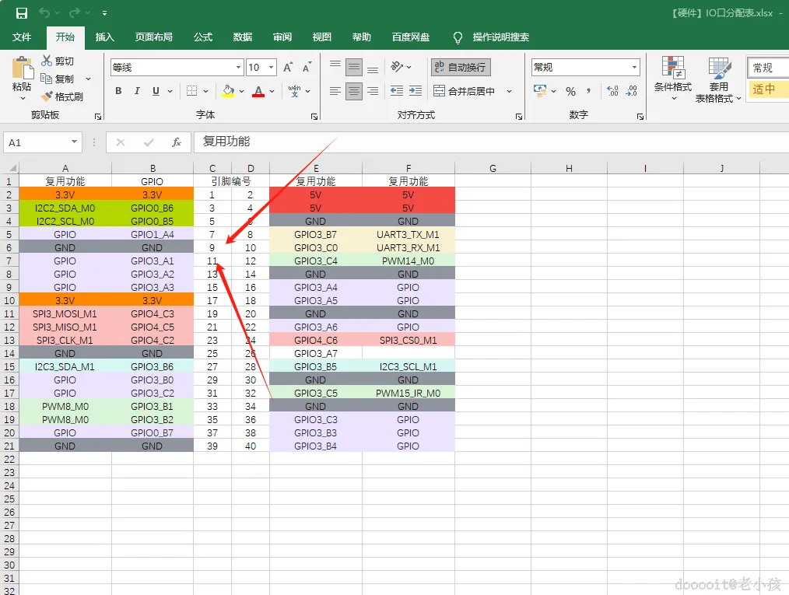Viewport: 789px width, 595px height.
Task: Toggle the 自动换行 wrap text button
Action: (x=461, y=68)
